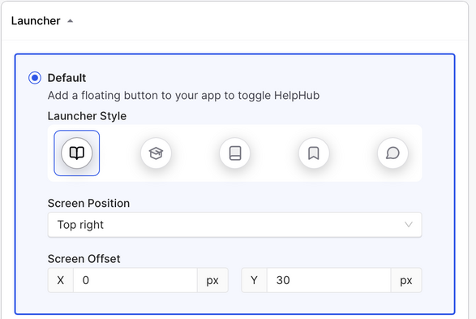The image size is (476, 319).
Task: Open the Screen Position dropdown
Action: pos(234,225)
